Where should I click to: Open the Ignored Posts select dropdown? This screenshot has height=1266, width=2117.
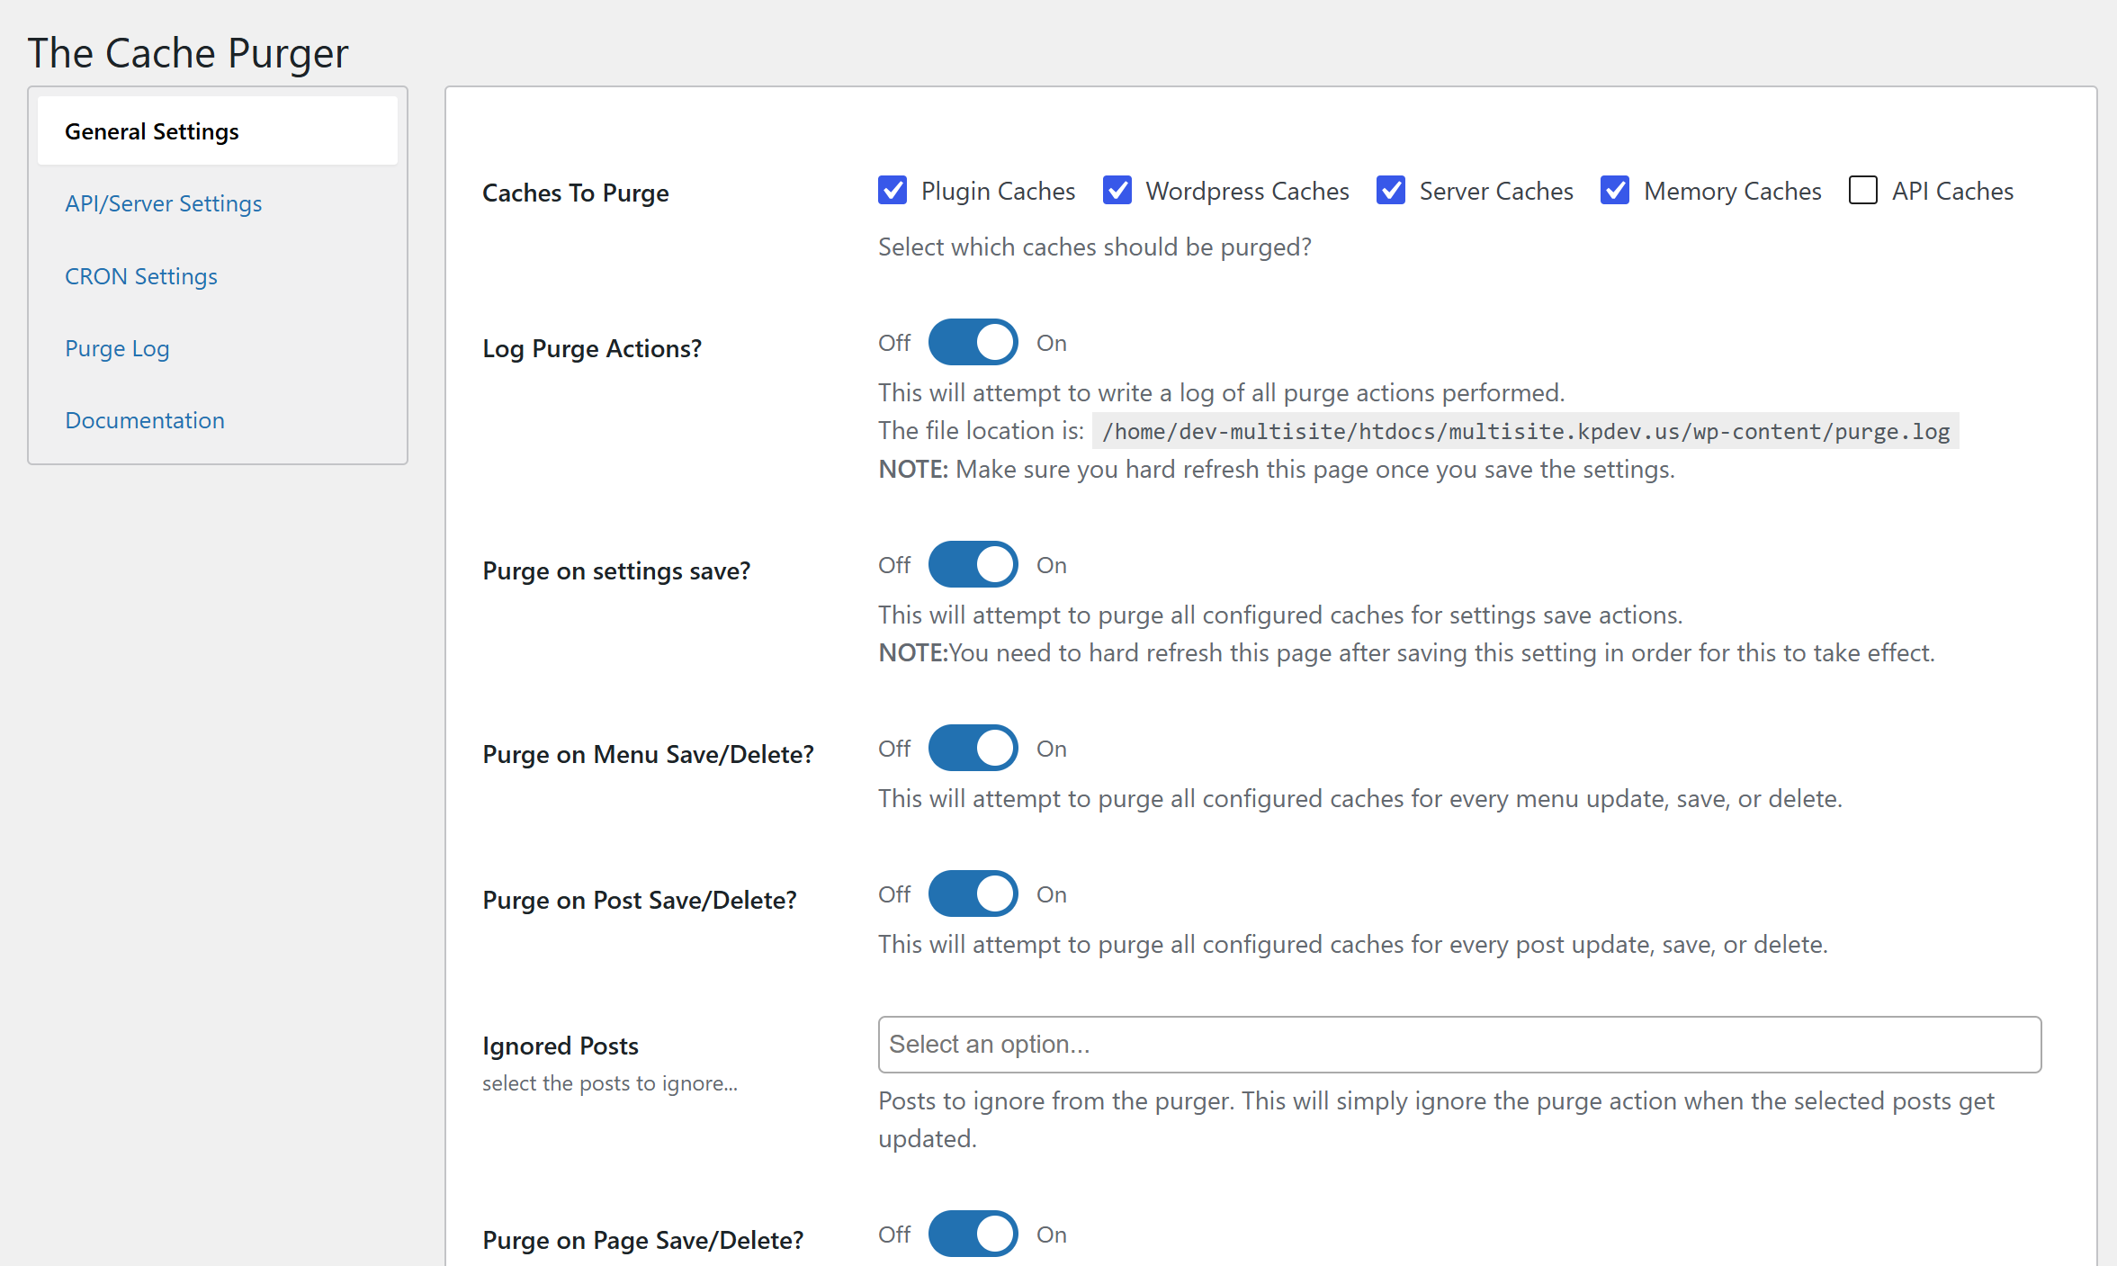tap(1458, 1045)
